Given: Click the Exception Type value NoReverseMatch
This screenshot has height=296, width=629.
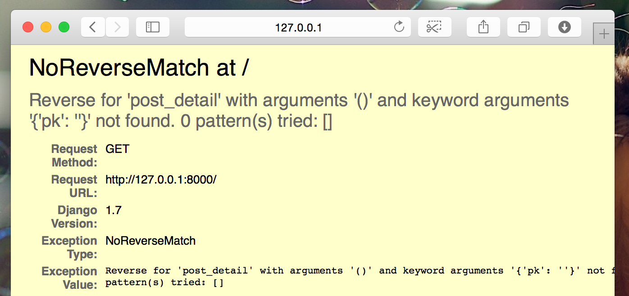Looking at the screenshot, I should 150,241.
